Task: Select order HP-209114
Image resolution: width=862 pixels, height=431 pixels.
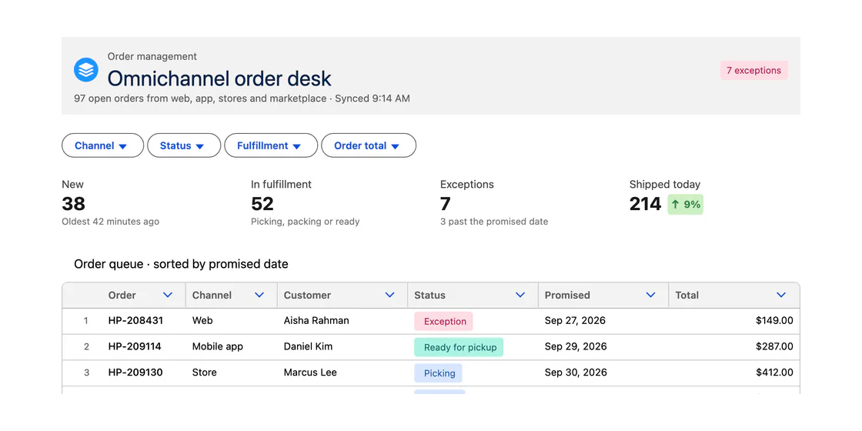Action: click(135, 346)
